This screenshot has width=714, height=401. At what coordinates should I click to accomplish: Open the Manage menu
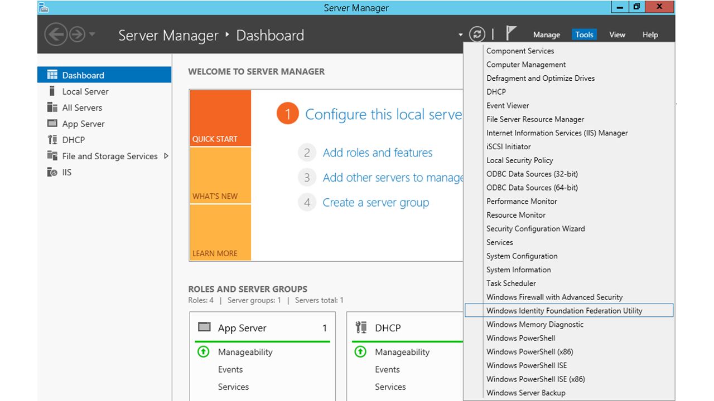[x=547, y=35]
